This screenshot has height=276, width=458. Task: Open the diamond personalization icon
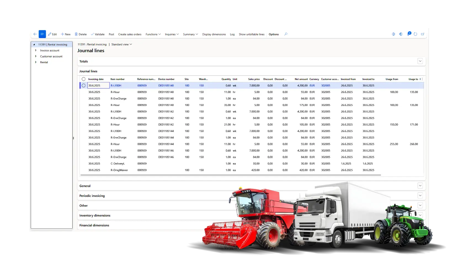393,34
